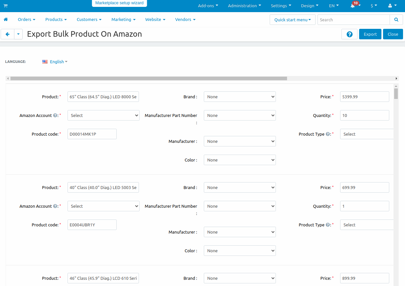This screenshot has height=286, width=405.
Task: Open Brand dropdown for 65" Class product
Action: click(x=240, y=97)
